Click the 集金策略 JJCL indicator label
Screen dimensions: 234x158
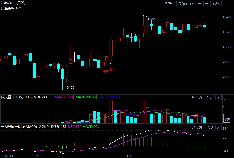point(12,8)
